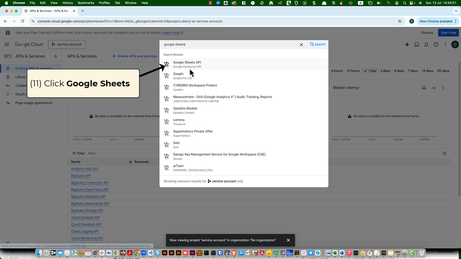
Task: Open a new Chrome tab
Action: click(83, 11)
